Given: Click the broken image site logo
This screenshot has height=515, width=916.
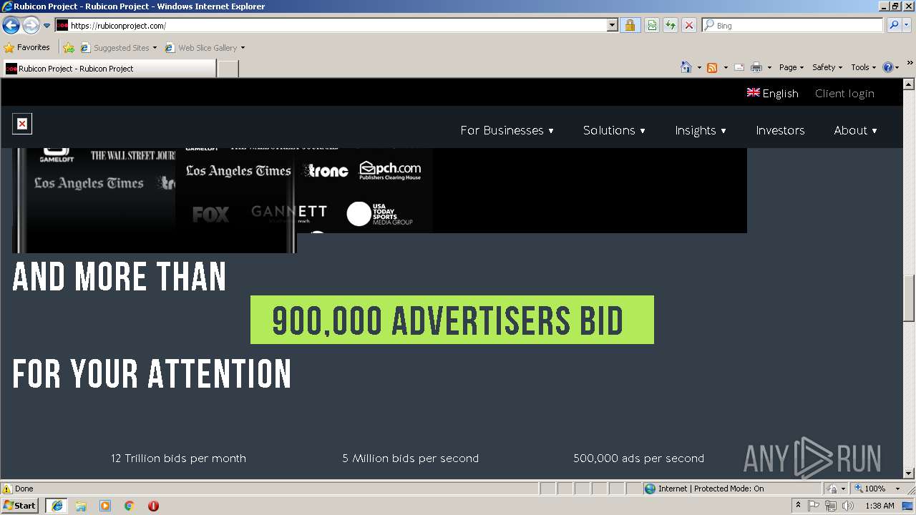Looking at the screenshot, I should click(22, 124).
